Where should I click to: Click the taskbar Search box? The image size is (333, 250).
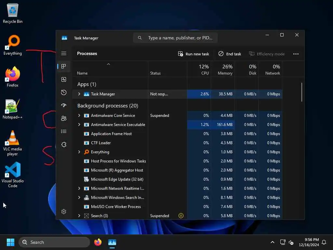click(54, 242)
